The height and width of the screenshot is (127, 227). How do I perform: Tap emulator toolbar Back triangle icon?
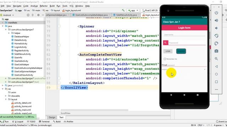(216, 66)
